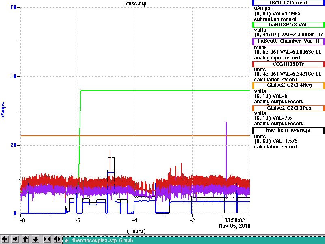Screen dimensions: 325x244
Task: Select the VCG1H03BTr legend entry
Action: pyautogui.click(x=288, y=64)
